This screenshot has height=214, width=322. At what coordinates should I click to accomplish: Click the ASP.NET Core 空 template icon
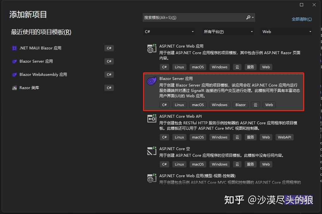pos(152,151)
